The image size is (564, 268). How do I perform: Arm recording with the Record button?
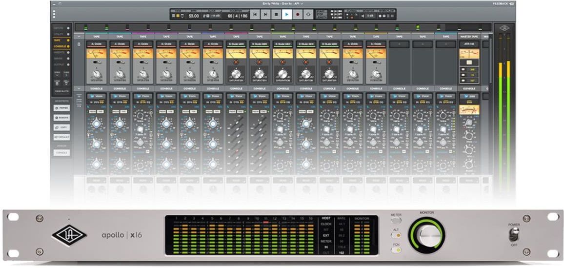(298, 14)
